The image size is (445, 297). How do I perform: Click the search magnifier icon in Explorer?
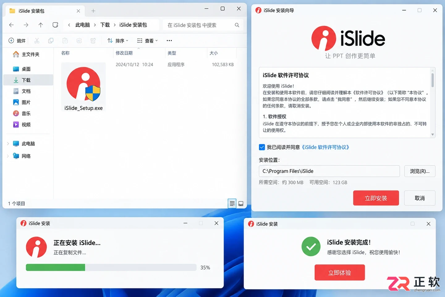coord(237,25)
